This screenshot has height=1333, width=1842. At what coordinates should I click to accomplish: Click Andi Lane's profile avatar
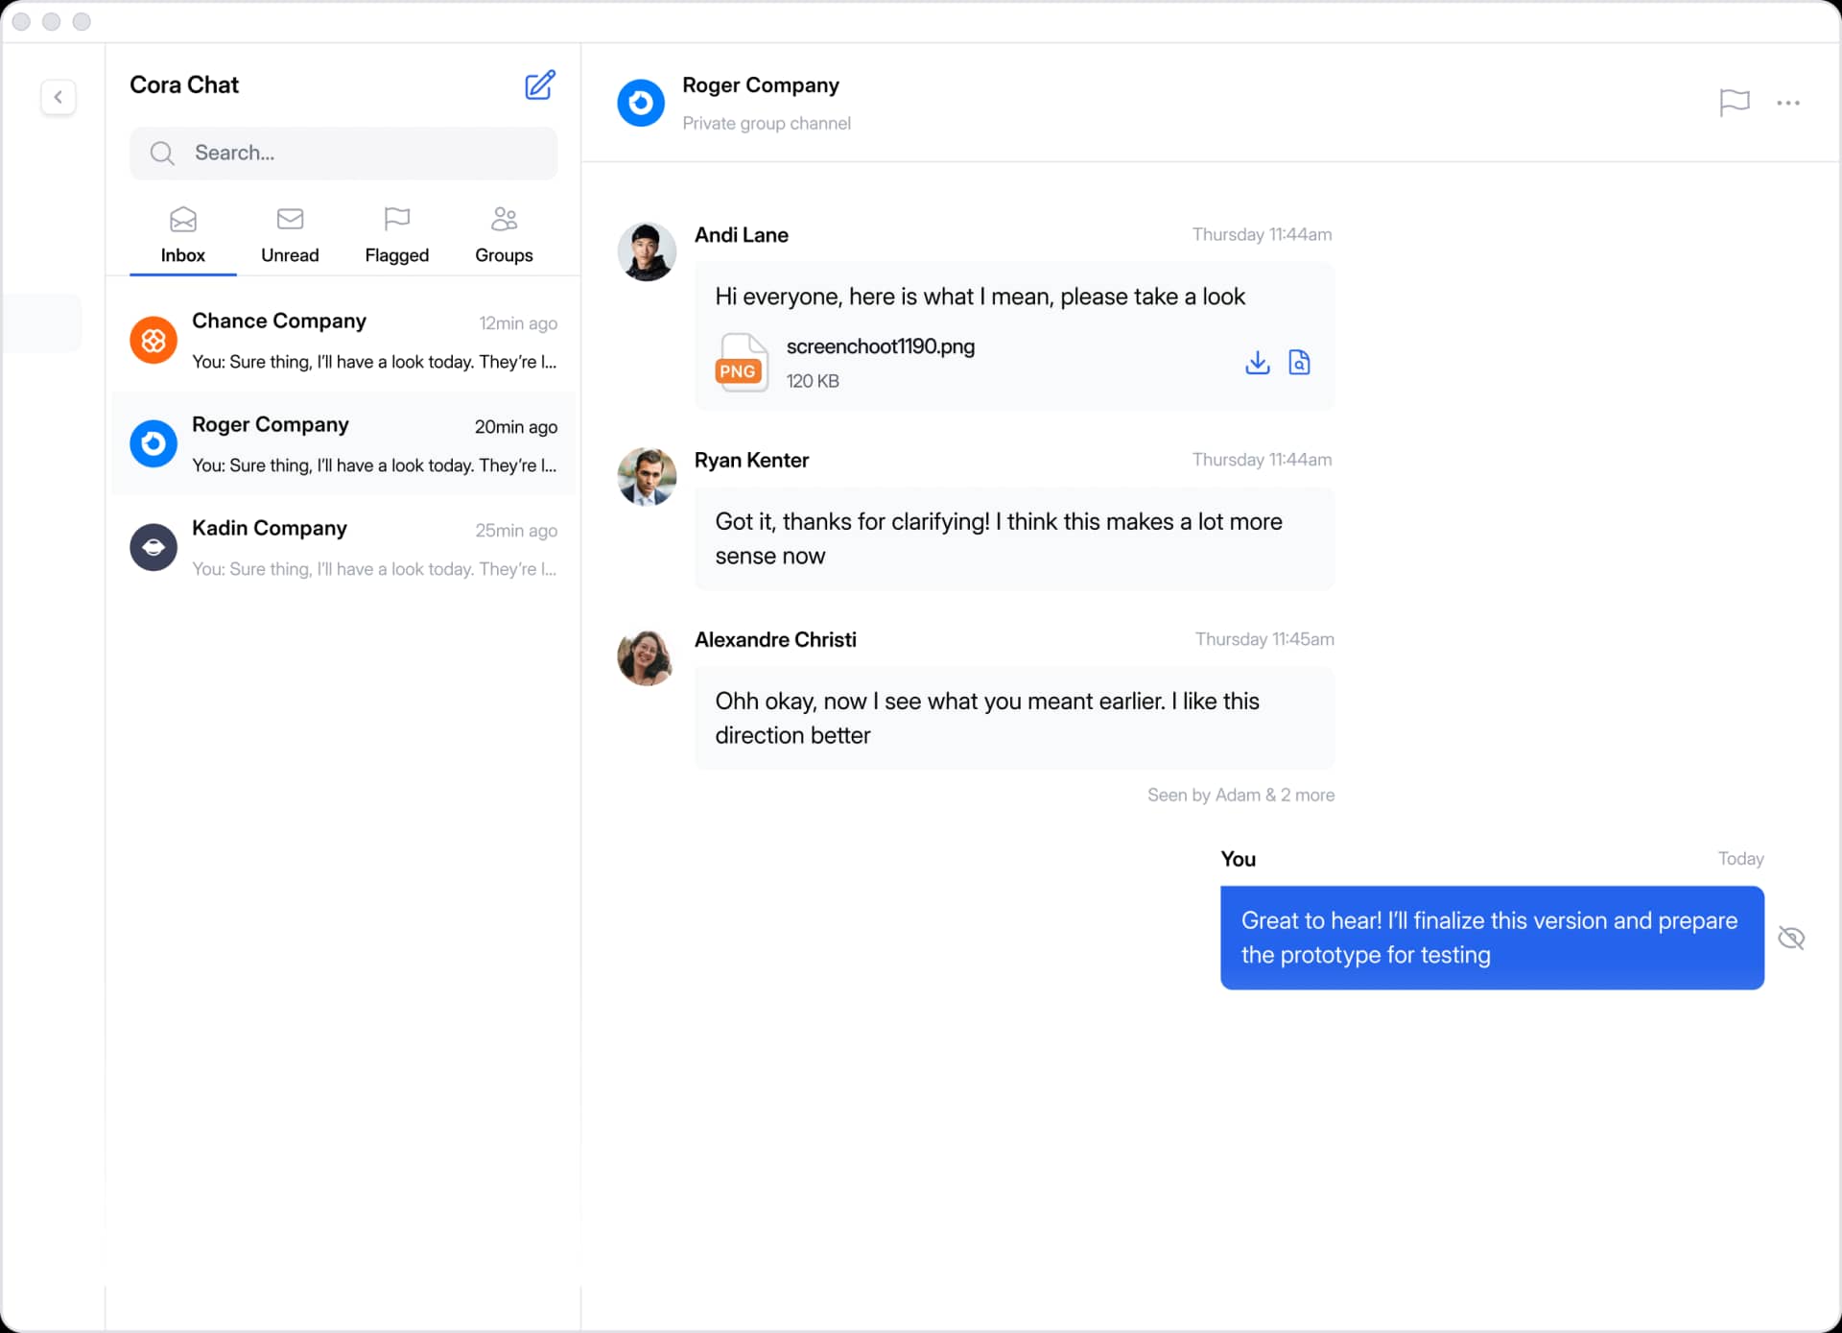[x=646, y=251]
